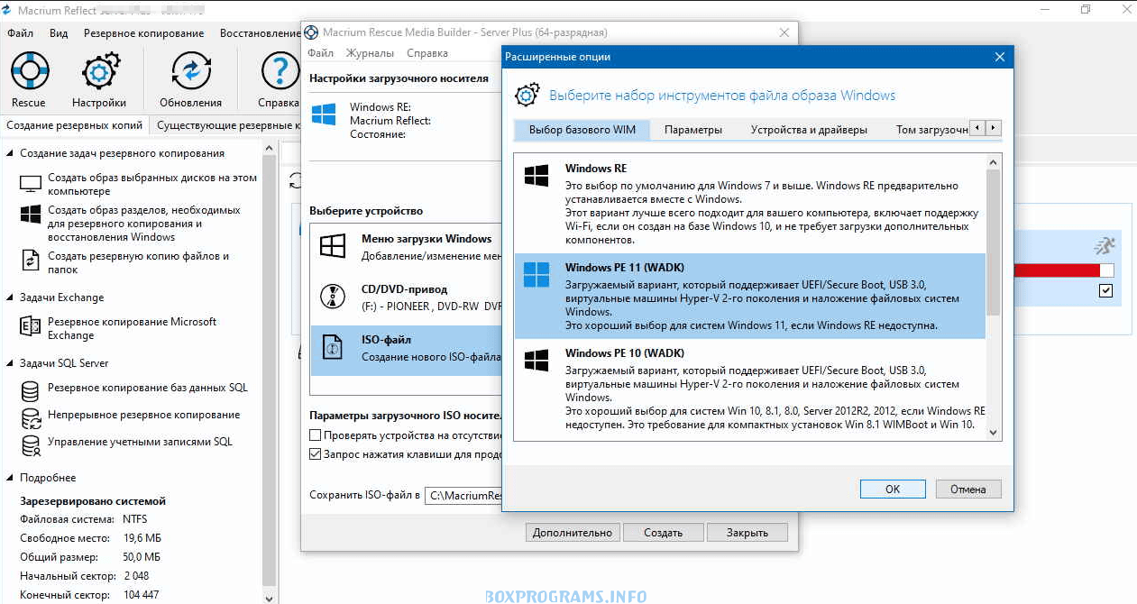Collapse the Подробнее section
Screen dimensions: 1137x604
pyautogui.click(x=10, y=478)
